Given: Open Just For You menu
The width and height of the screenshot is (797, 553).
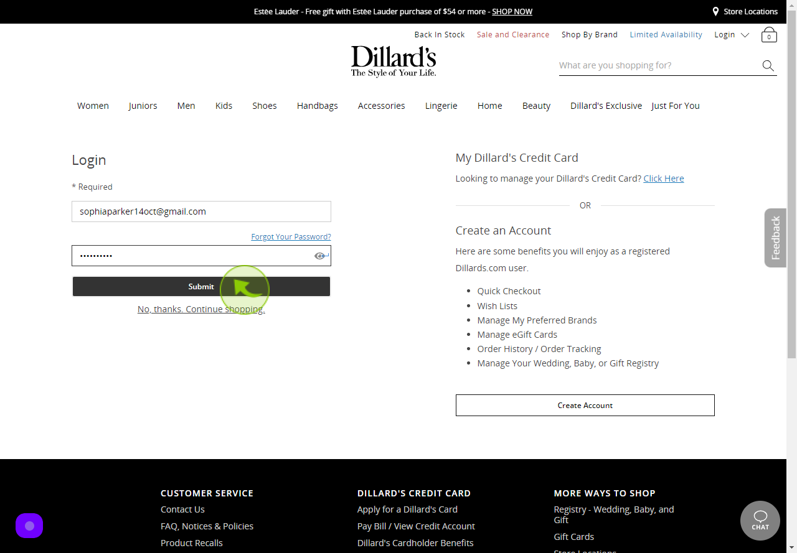Looking at the screenshot, I should click(x=676, y=106).
